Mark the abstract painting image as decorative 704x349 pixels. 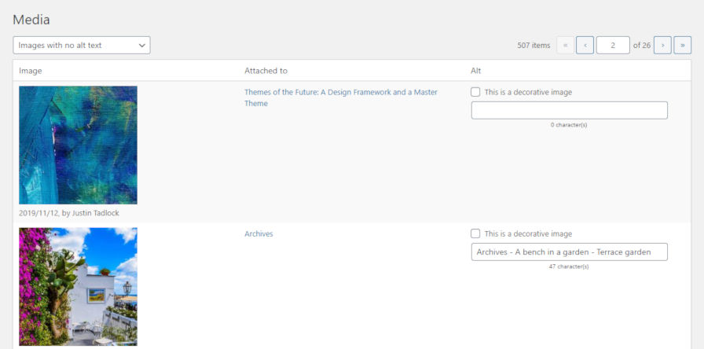click(x=476, y=92)
